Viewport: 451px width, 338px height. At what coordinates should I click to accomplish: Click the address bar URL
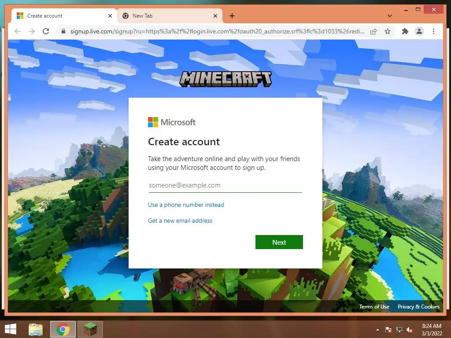pos(217,31)
